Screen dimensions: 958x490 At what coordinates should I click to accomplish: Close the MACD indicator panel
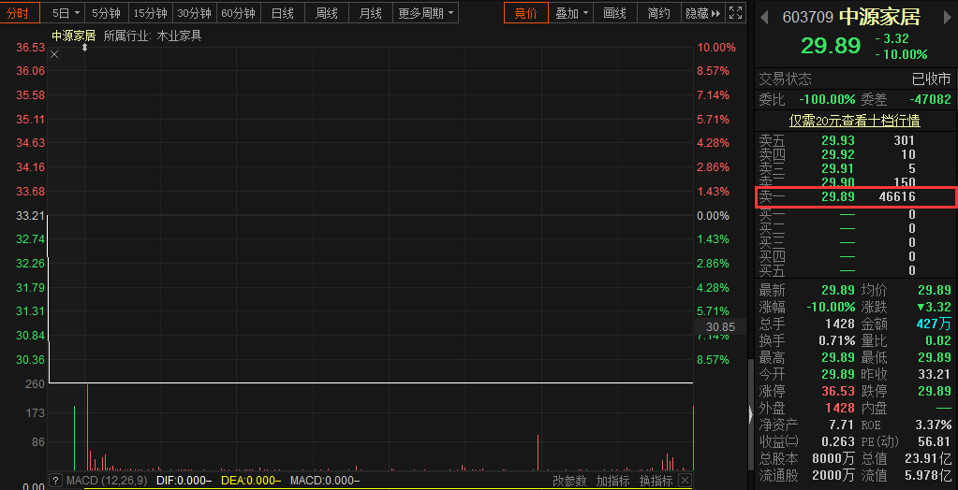pos(685,481)
